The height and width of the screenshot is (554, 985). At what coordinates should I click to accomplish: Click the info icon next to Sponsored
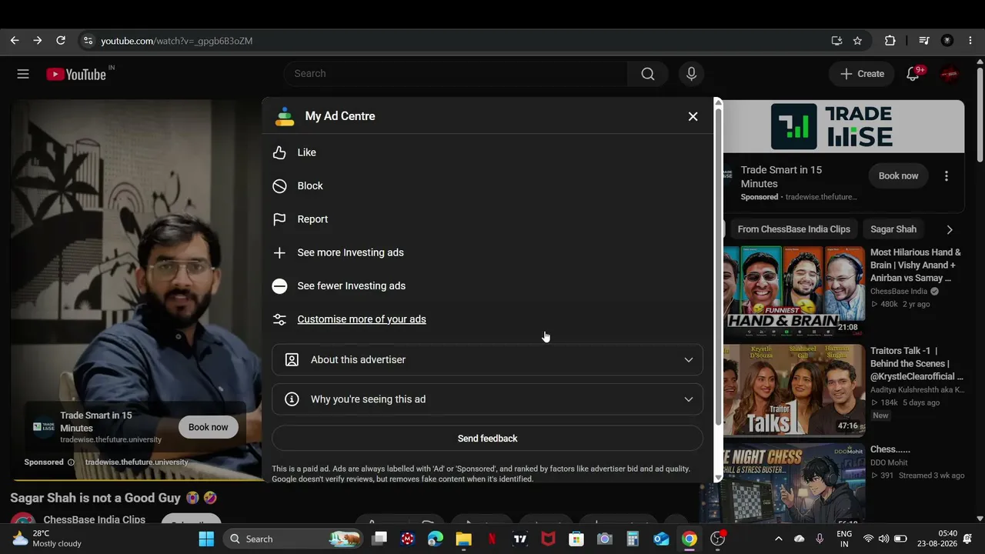tap(71, 462)
